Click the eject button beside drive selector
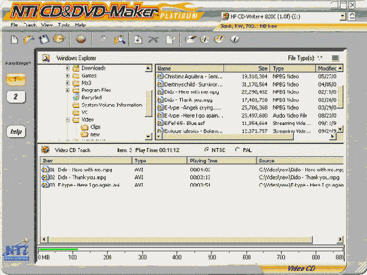 (x=352, y=16)
